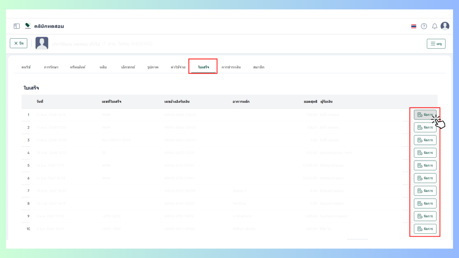The height and width of the screenshot is (258, 459).
Task: Choose จัดการ for receipt row 9
Action: click(425, 216)
